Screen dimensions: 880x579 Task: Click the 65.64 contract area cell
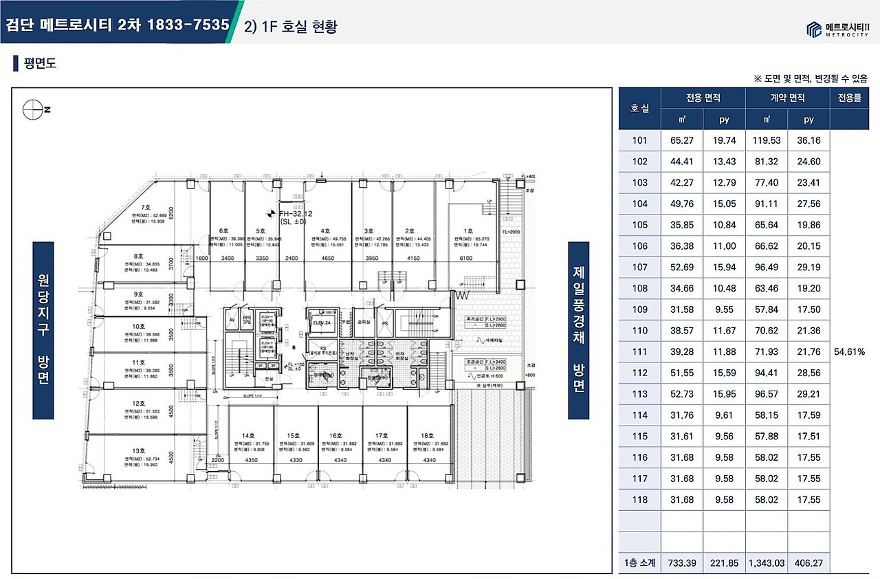tap(766, 225)
